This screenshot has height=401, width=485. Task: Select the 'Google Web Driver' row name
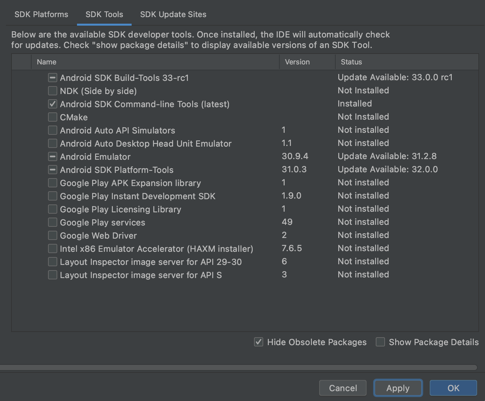98,236
